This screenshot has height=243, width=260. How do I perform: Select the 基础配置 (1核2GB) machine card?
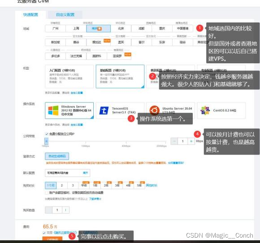pos(120,76)
